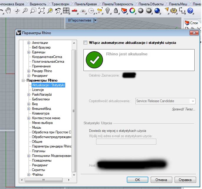This screenshot has height=189, width=202.
Task: Close the Параметры Rhino dialog
Action: click(x=194, y=33)
